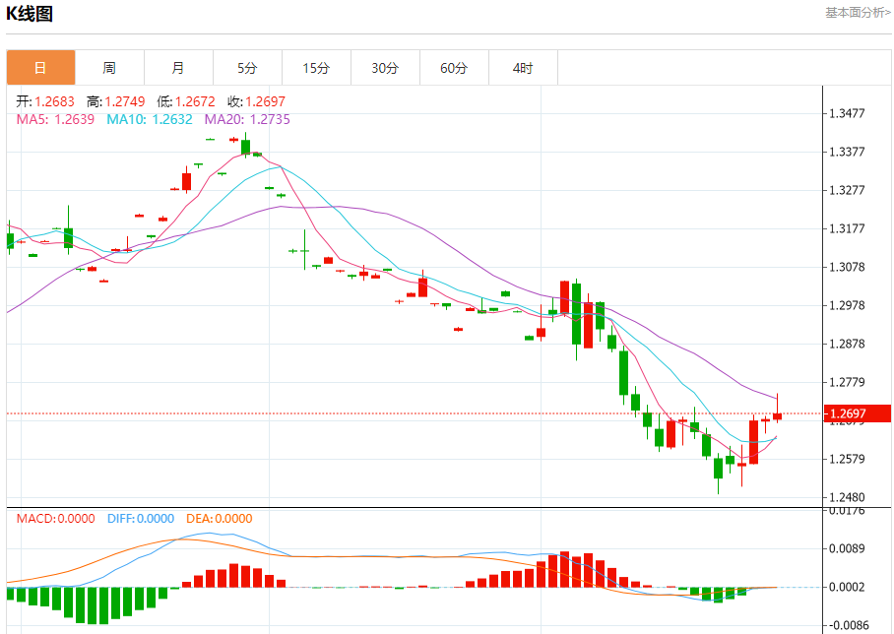This screenshot has width=894, height=634.
Task: Click the MA20 indicator label
Action: tap(247, 119)
